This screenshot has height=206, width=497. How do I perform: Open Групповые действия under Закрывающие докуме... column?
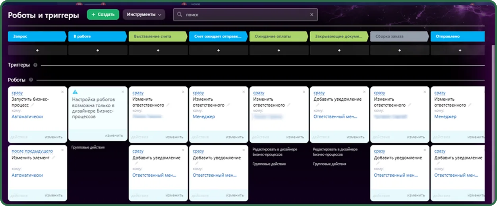[x=329, y=164]
